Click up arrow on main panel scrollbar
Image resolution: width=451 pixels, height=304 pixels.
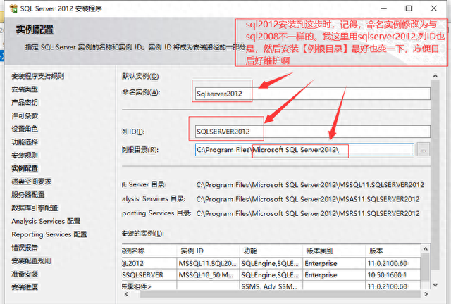click(435, 76)
